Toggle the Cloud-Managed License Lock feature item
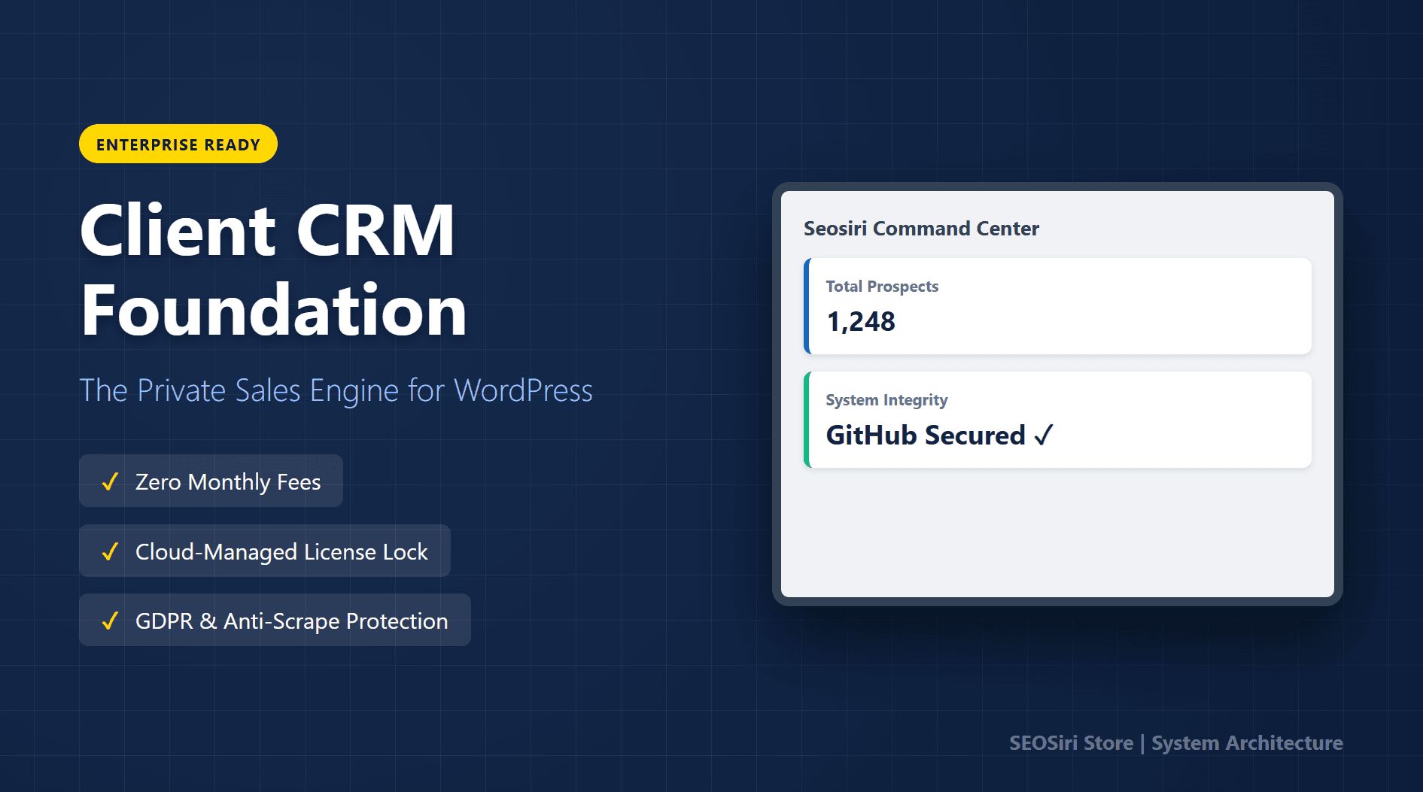The image size is (1423, 792). [x=263, y=551]
